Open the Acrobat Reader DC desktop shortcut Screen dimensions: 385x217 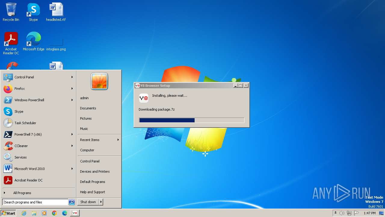pyautogui.click(x=11, y=43)
